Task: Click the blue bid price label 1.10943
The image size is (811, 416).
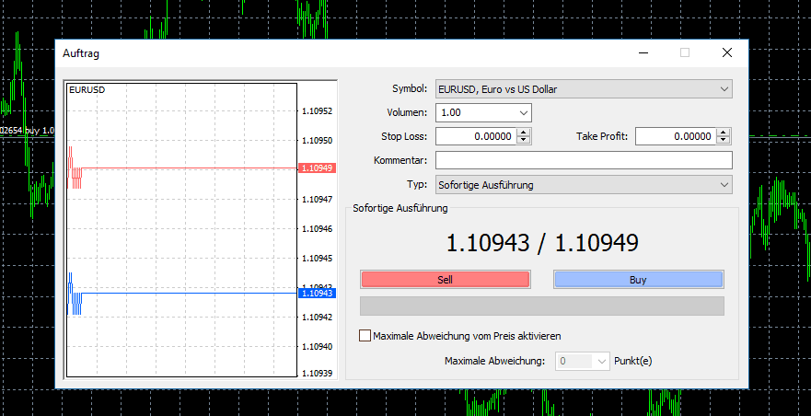Action: [x=317, y=294]
